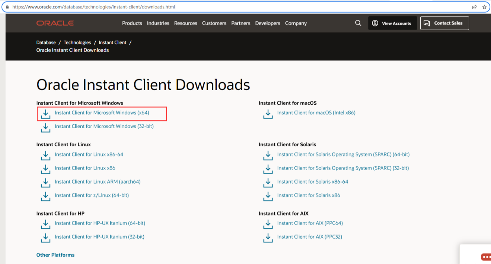Open the site search magnifier icon
The width and height of the screenshot is (491, 264).
click(358, 23)
